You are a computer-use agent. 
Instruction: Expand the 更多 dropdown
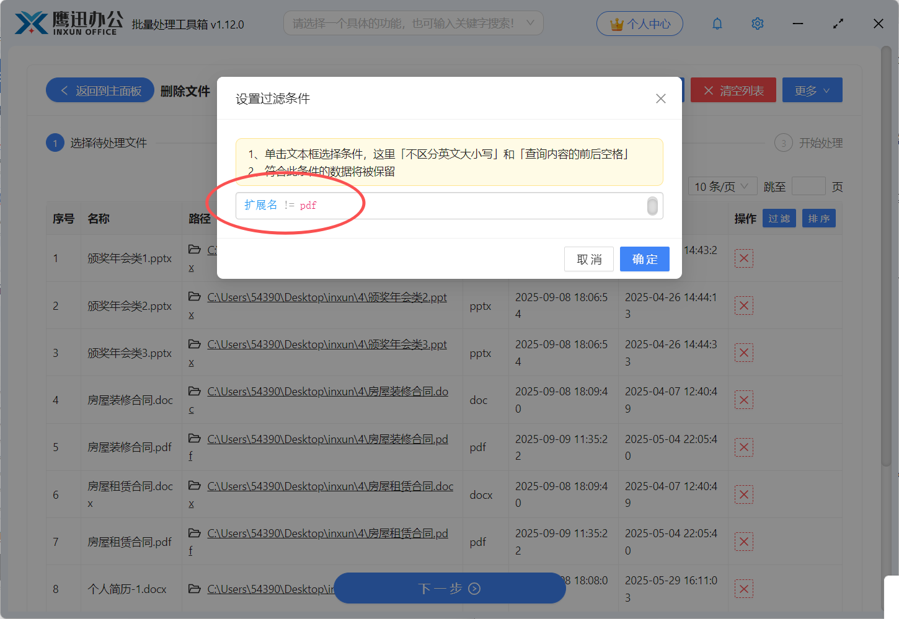[x=812, y=90]
